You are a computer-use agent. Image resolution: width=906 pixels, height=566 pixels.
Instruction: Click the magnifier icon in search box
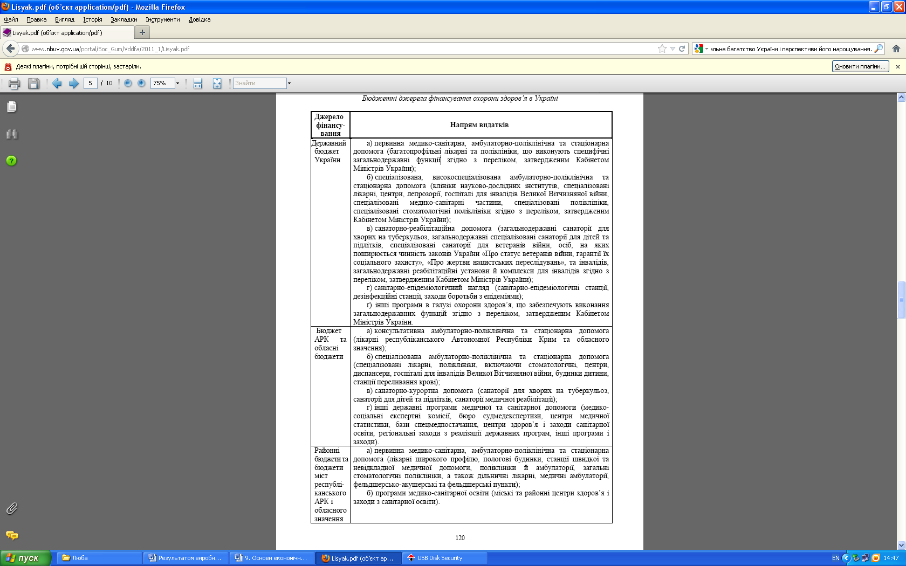pyautogui.click(x=878, y=49)
